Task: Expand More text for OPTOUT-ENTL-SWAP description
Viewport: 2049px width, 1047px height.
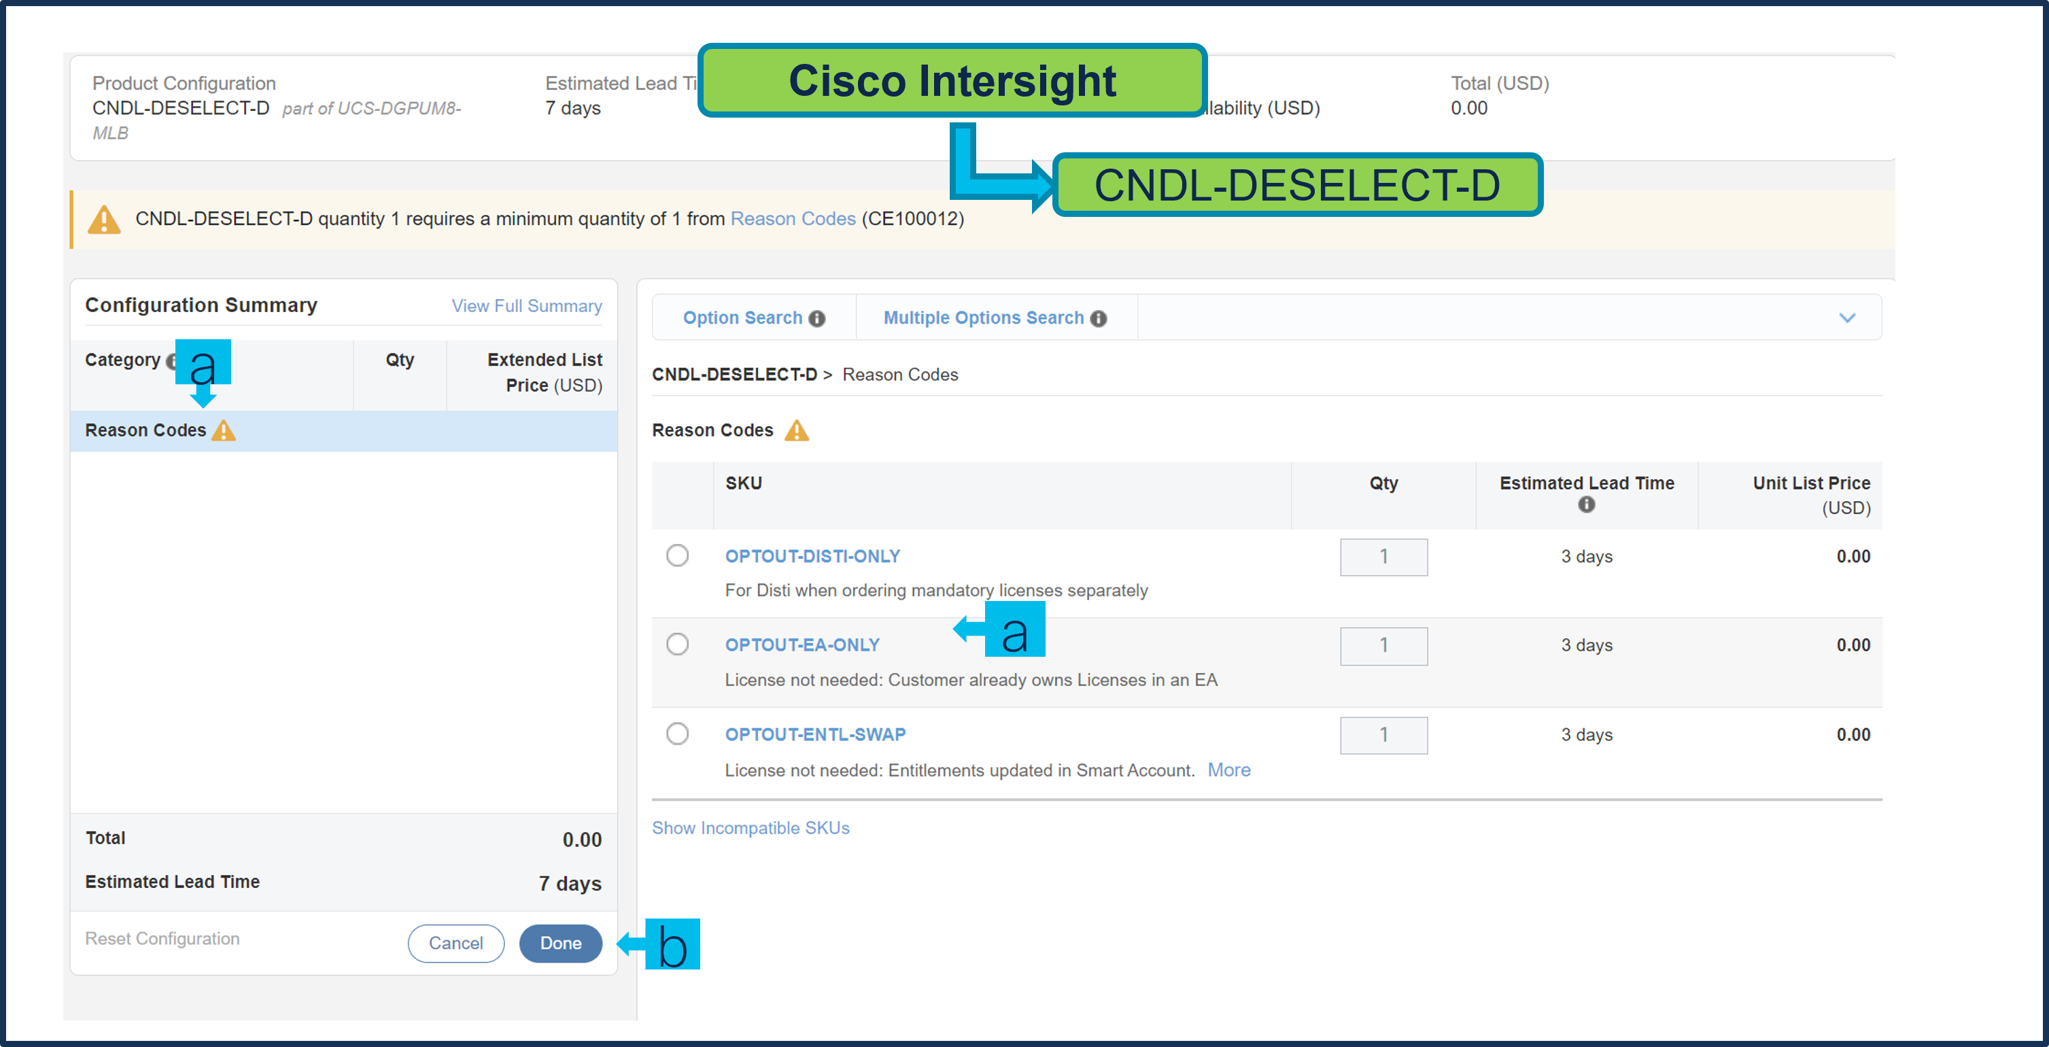Action: pyautogui.click(x=1228, y=770)
